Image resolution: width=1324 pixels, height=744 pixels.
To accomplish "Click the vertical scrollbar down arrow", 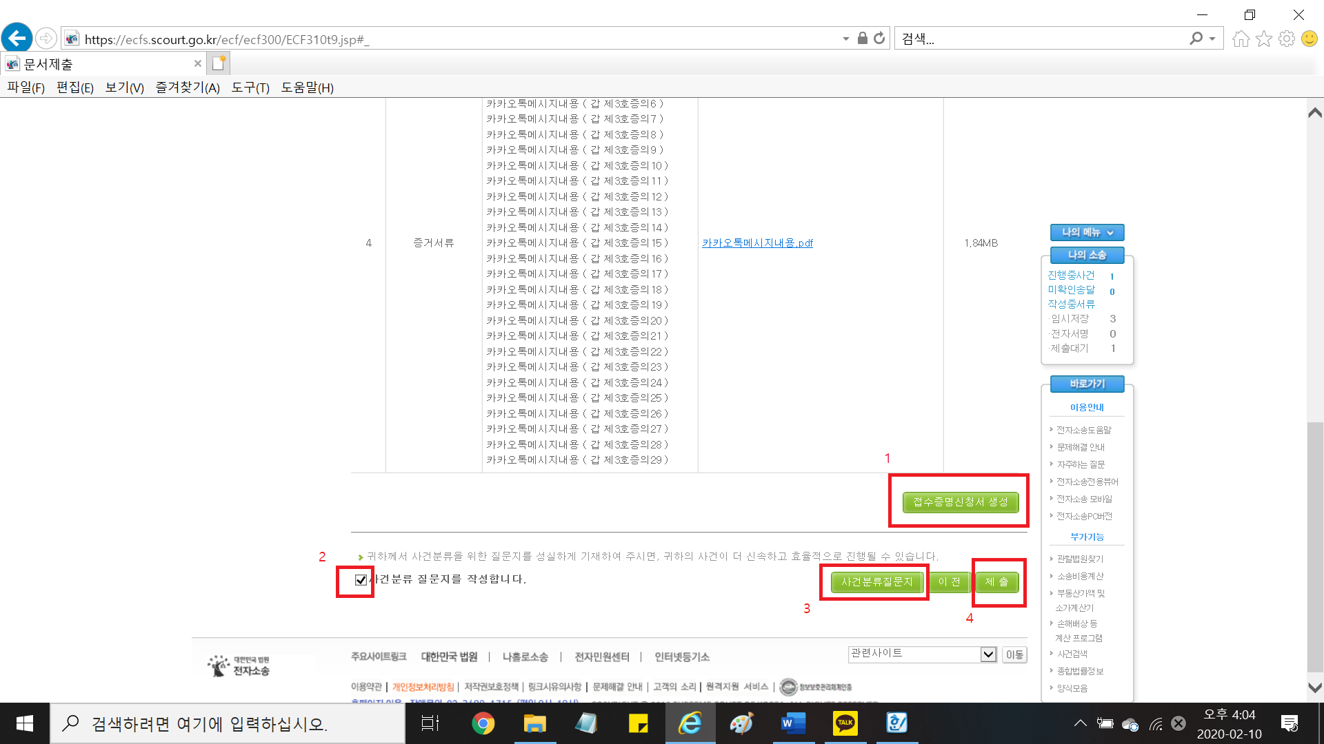I will pos(1315,688).
